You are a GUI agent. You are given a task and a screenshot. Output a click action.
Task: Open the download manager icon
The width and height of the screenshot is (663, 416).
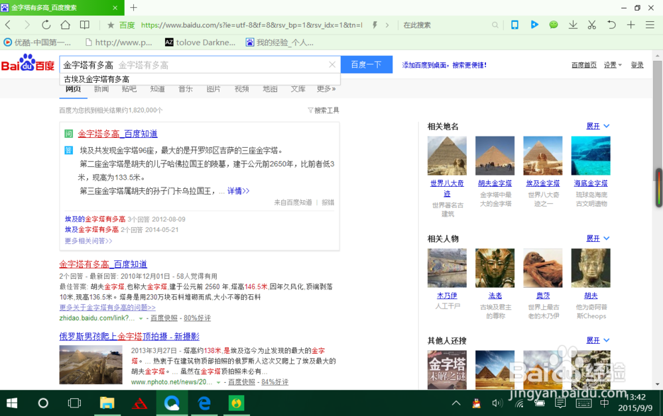click(x=573, y=25)
